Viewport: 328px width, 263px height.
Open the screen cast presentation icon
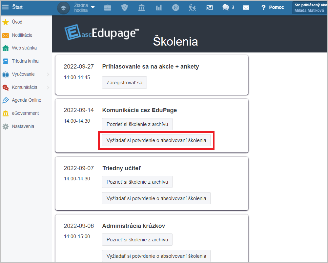[209, 8]
